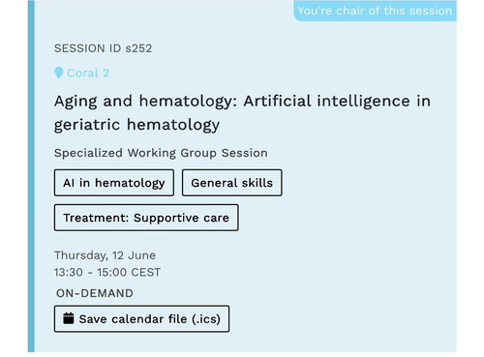Click the word hematology in first tag
Viewport: 484px width, 357px height.
click(130, 183)
